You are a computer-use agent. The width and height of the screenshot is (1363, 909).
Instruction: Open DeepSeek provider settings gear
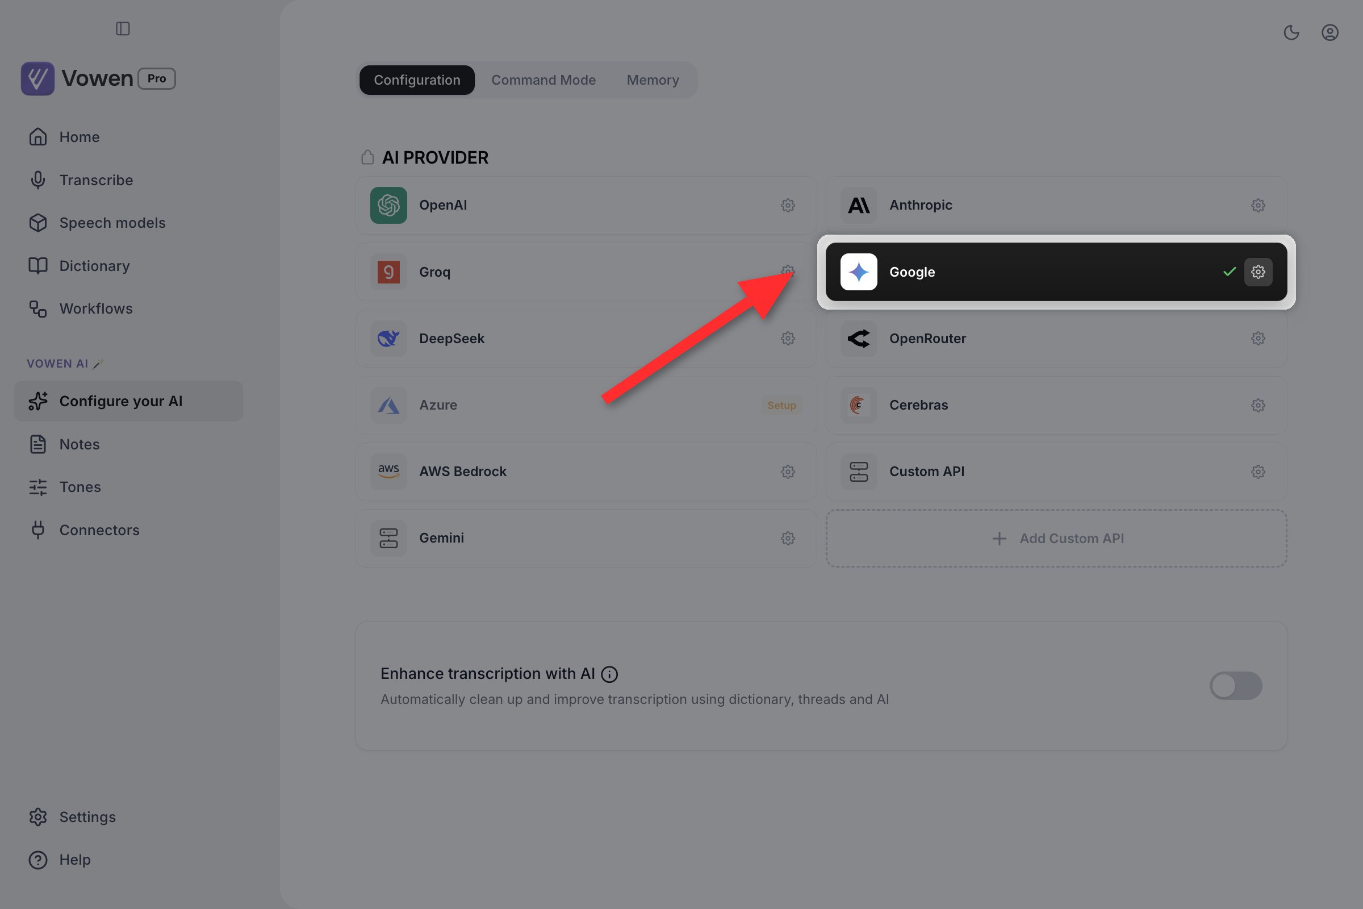click(x=788, y=339)
